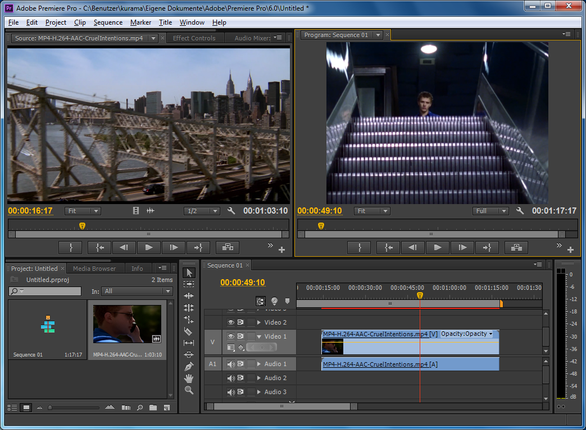
Task: Switch the Project panel to list view
Action: point(12,408)
